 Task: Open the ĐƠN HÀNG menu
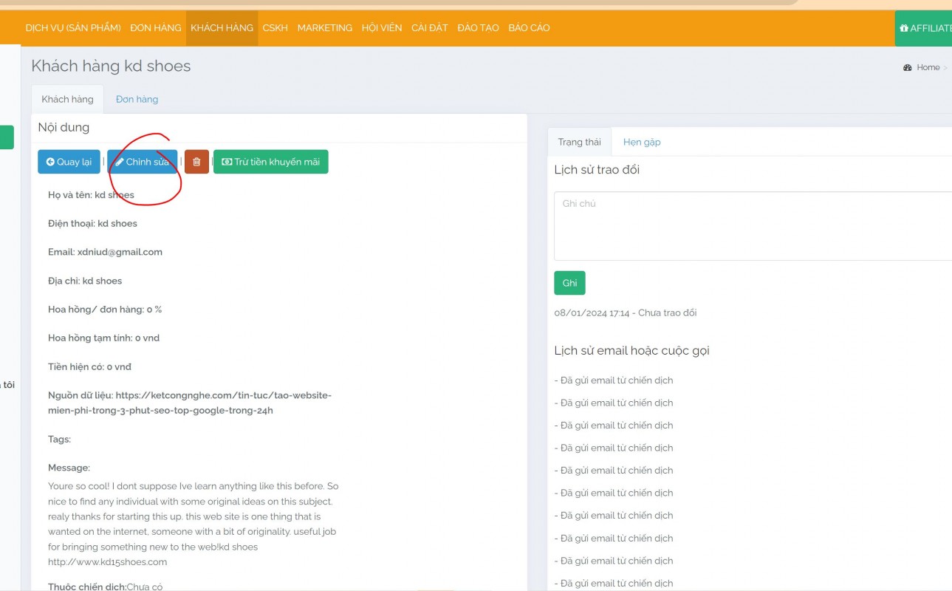156,28
